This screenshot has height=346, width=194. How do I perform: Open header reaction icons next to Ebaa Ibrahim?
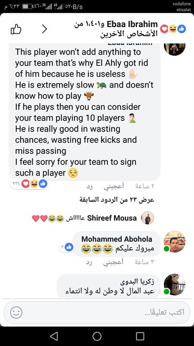[x=173, y=29]
